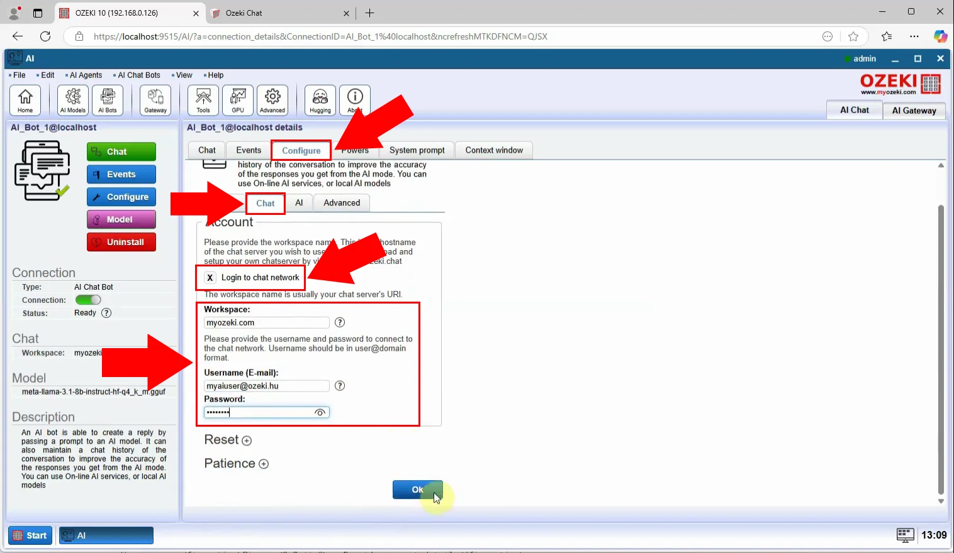Click the Password input field
954x553 pixels.
[267, 412]
